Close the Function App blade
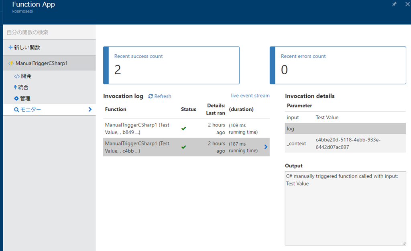411x251 pixels. [x=407, y=4]
